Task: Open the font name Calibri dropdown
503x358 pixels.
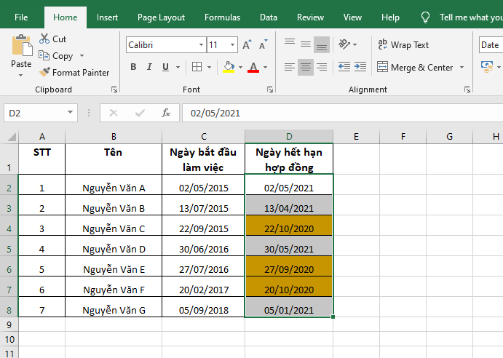Action: [200, 45]
